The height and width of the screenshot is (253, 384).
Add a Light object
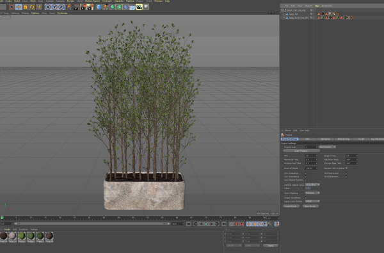[x=146, y=7]
